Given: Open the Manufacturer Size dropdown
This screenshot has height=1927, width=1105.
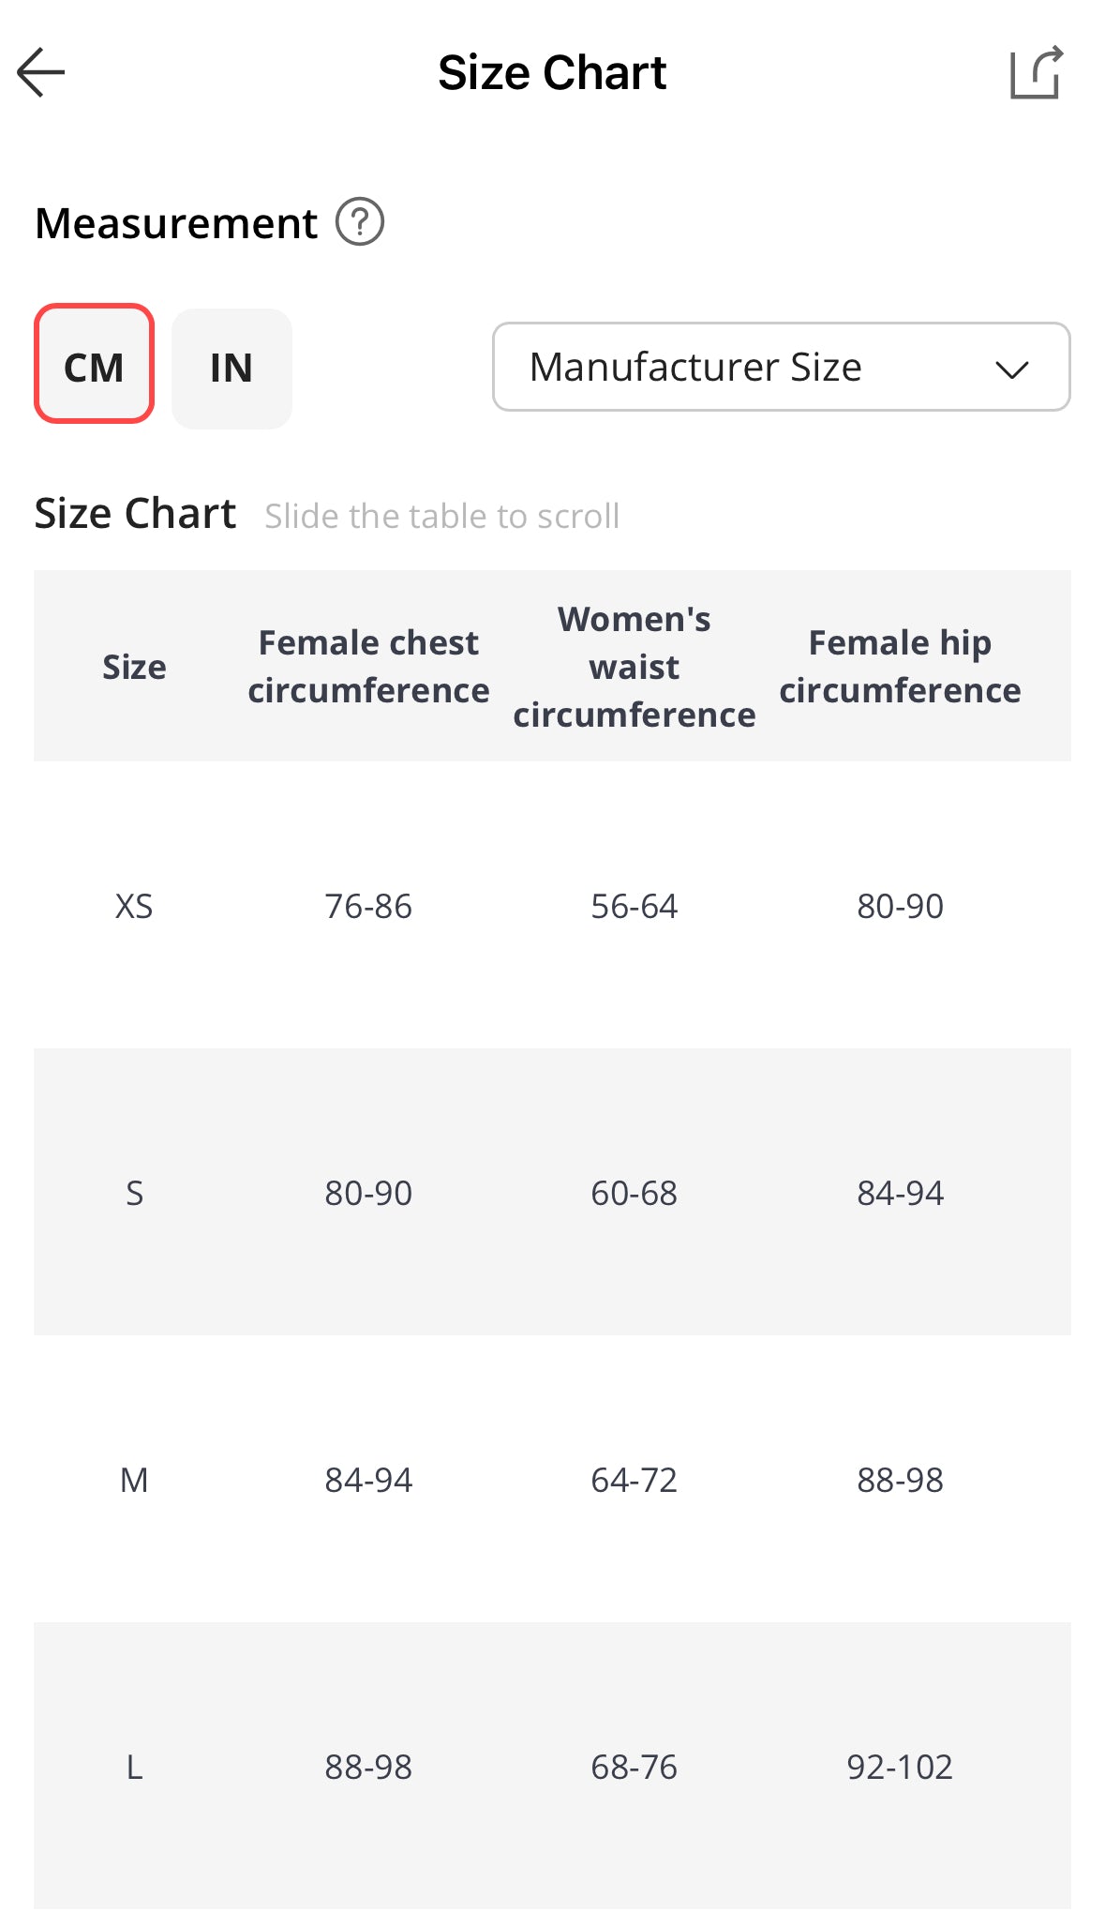Looking at the screenshot, I should coord(695,367).
